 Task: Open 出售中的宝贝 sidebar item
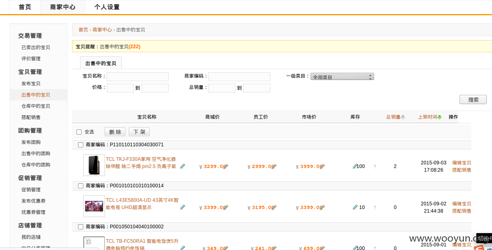tap(36, 95)
